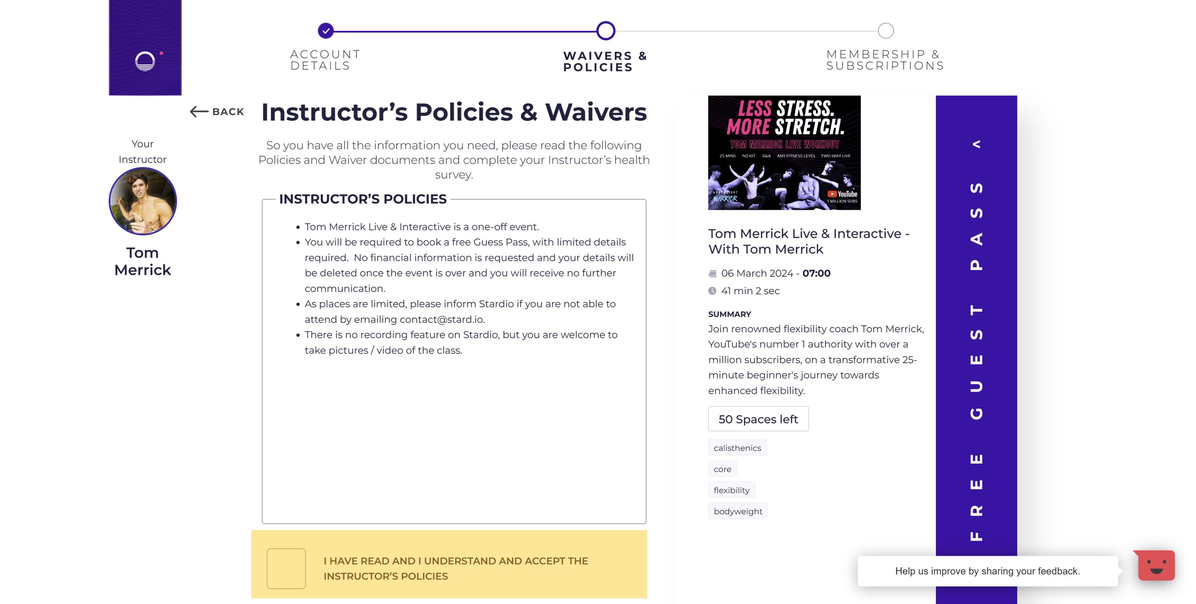Click the feedback prompt message bubble
The height and width of the screenshot is (604, 1196).
tap(988, 571)
